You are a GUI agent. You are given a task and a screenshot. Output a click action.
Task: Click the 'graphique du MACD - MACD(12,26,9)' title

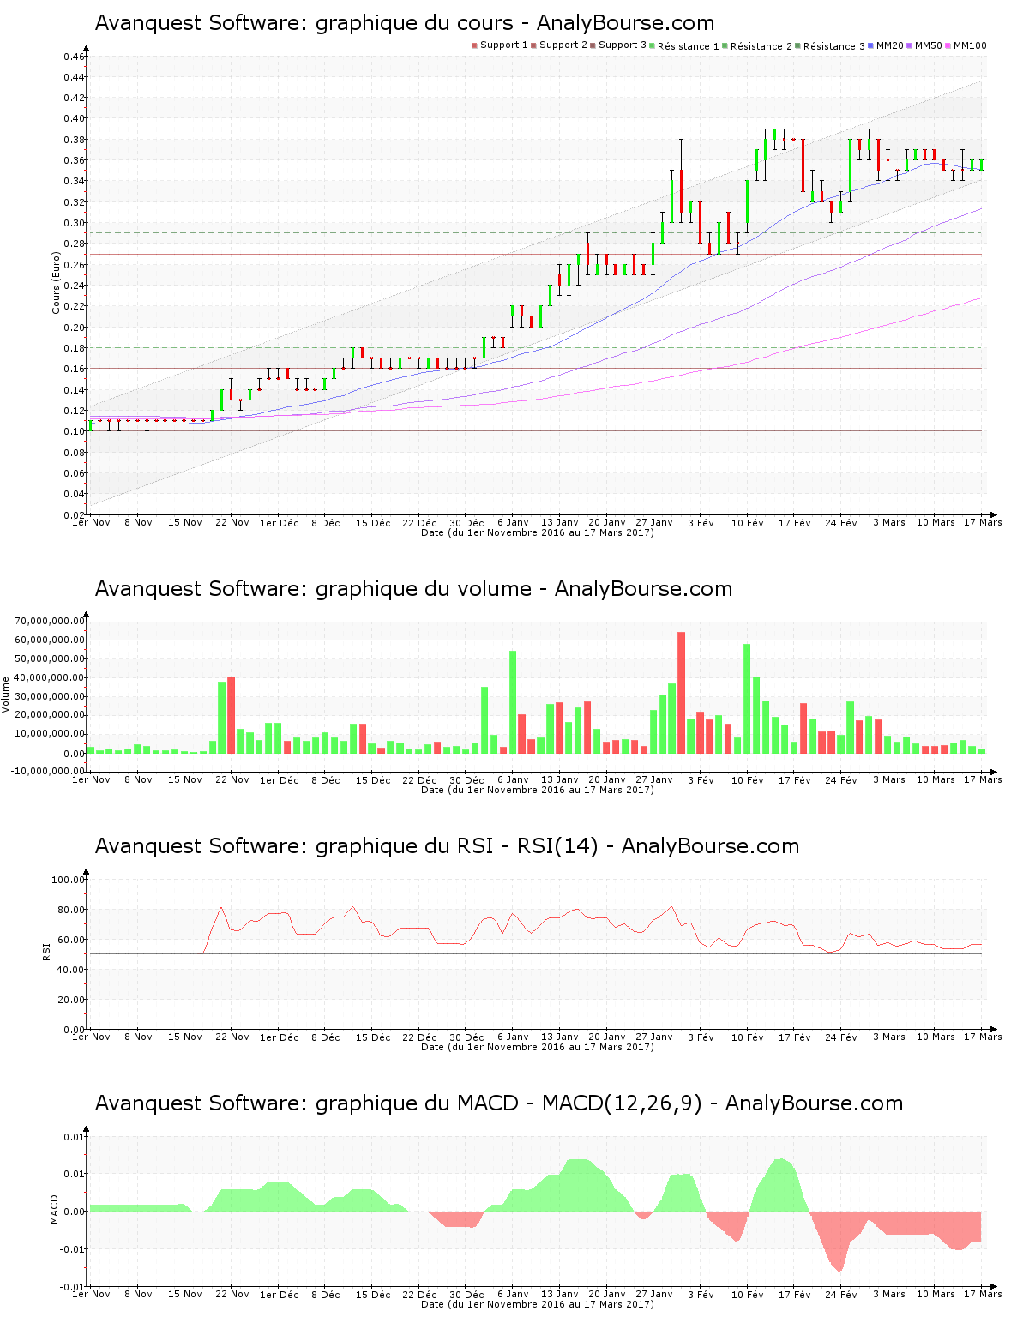[x=499, y=1103]
